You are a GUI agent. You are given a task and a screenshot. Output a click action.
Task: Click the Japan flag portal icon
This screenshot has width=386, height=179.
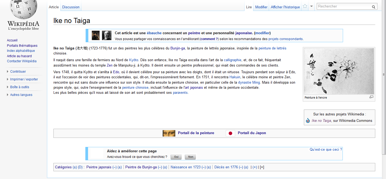click(x=230, y=133)
